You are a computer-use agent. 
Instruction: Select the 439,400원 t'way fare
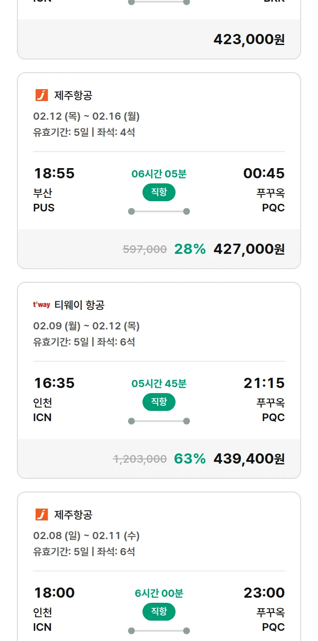pyautogui.click(x=249, y=459)
